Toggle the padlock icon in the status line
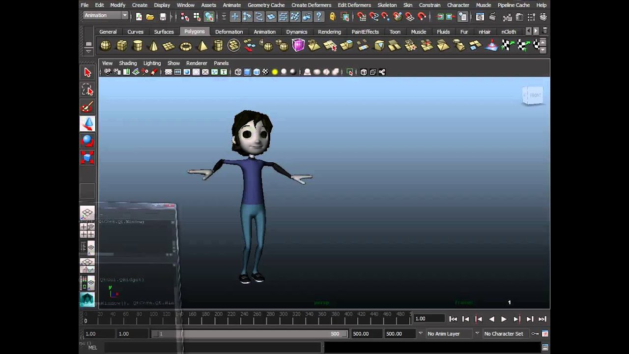 [x=333, y=17]
